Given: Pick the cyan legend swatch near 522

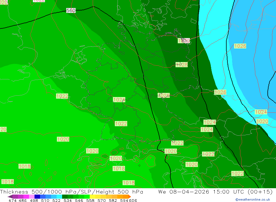Looking at the screenshot, I should [x=59, y=196].
